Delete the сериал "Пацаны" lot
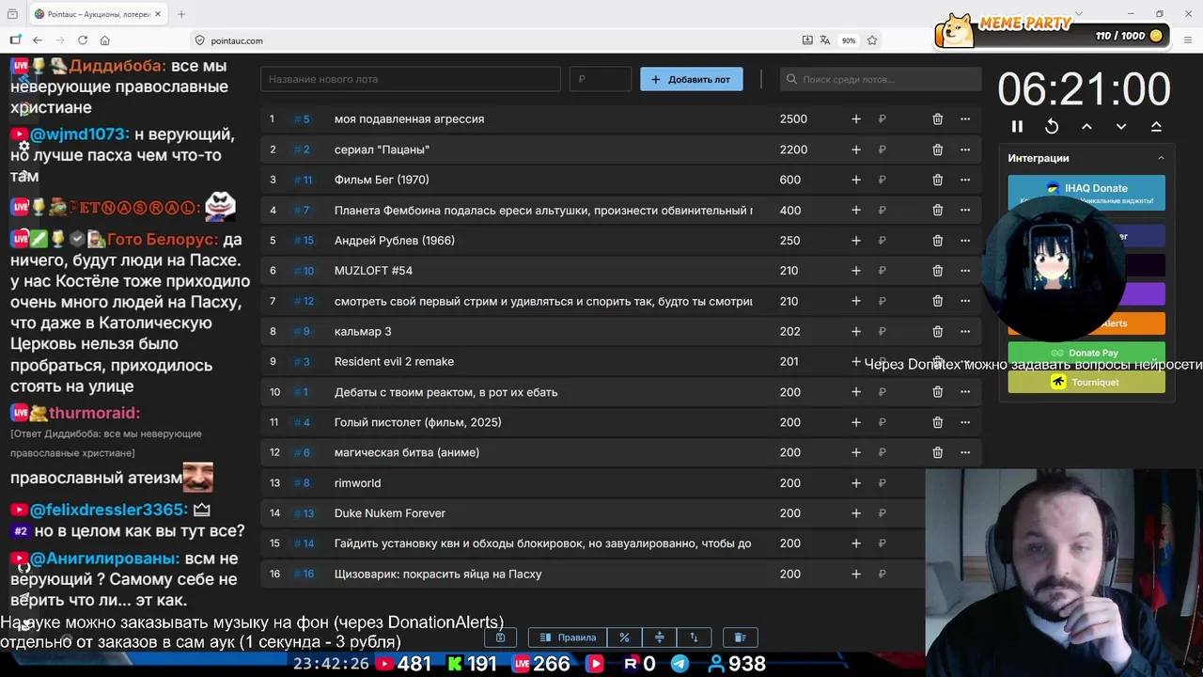 pos(937,150)
